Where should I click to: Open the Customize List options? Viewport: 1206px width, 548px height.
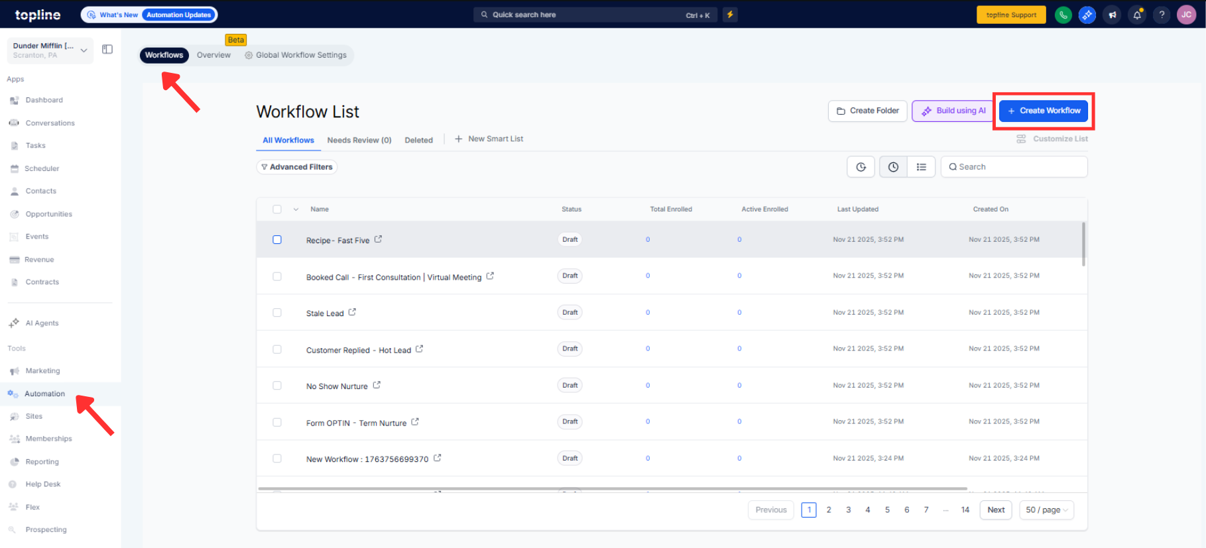pos(1052,139)
